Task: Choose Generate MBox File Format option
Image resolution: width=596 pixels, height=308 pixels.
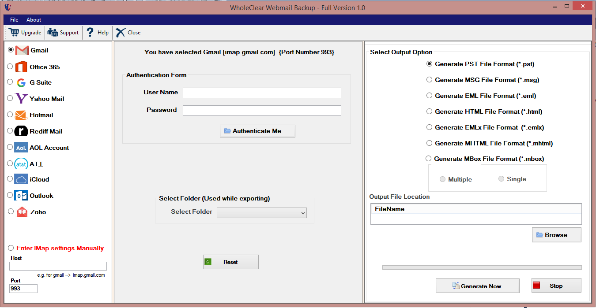Action: click(x=428, y=159)
